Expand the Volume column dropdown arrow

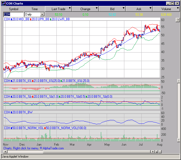pos(177,9)
